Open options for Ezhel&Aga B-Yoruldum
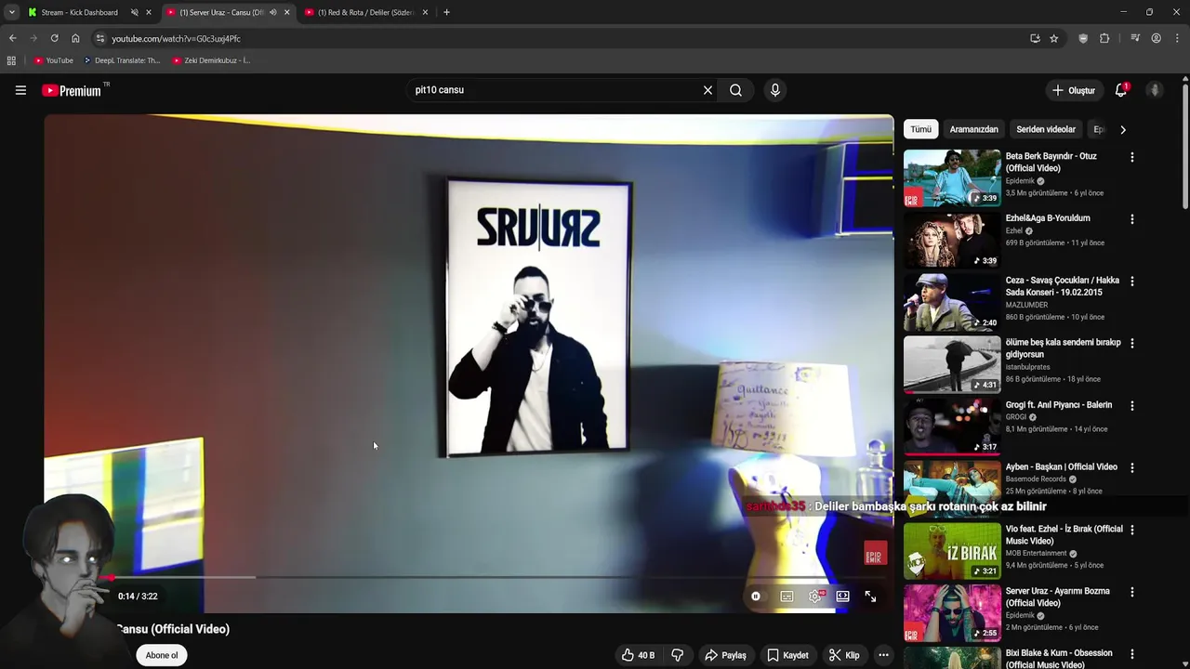The image size is (1190, 669). click(1131, 219)
